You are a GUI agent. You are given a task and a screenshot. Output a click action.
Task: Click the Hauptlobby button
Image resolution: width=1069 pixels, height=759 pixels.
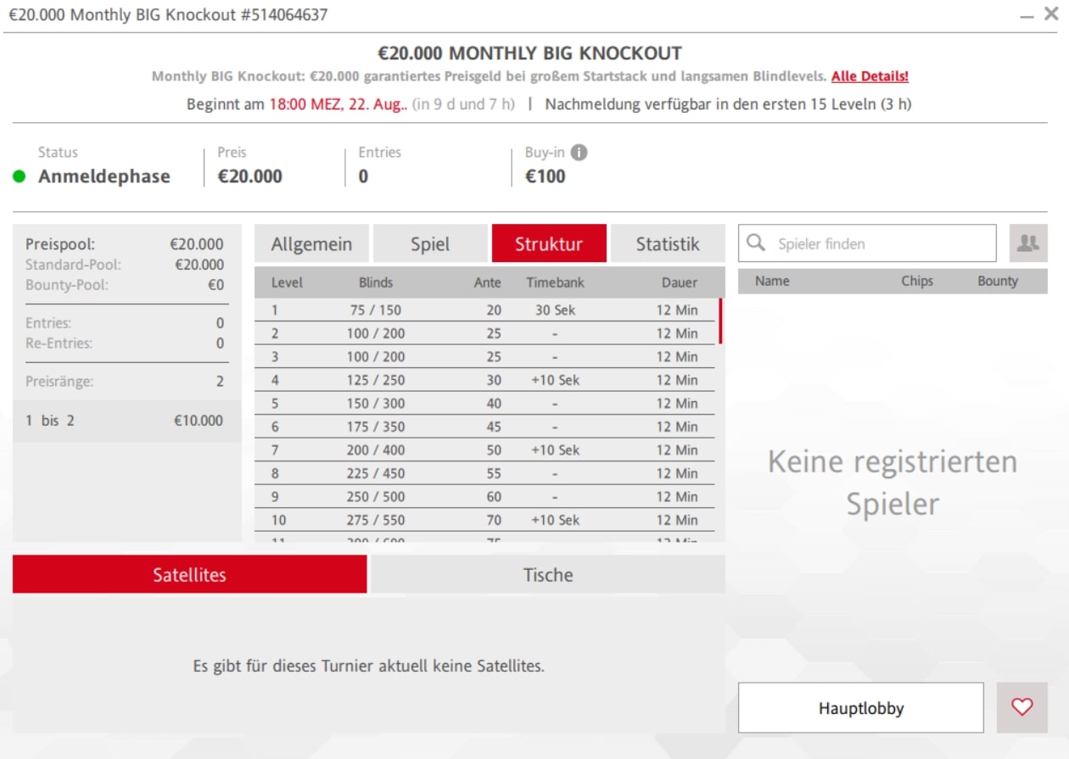860,708
